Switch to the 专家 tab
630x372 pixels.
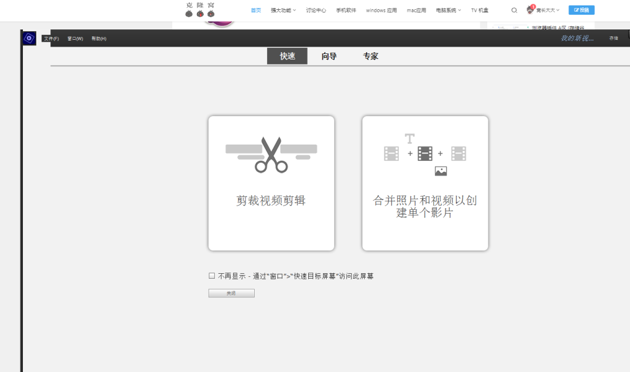(370, 56)
